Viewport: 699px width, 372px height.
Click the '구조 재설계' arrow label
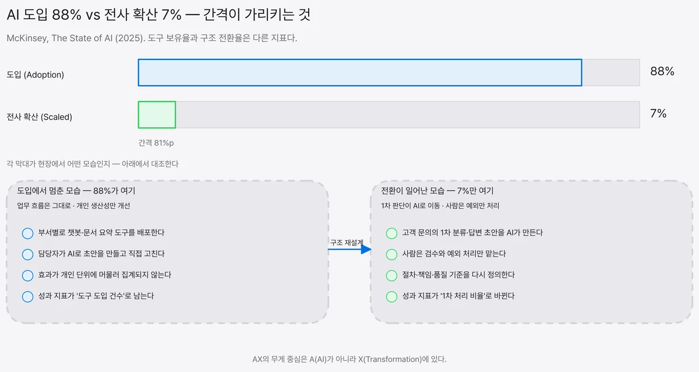[347, 242]
